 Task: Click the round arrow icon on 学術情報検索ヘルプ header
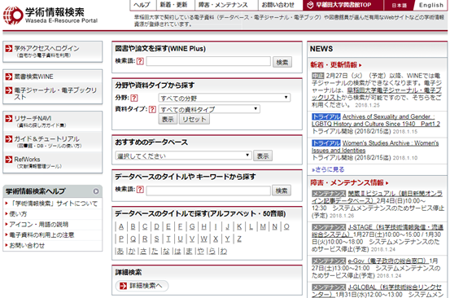[95, 191]
